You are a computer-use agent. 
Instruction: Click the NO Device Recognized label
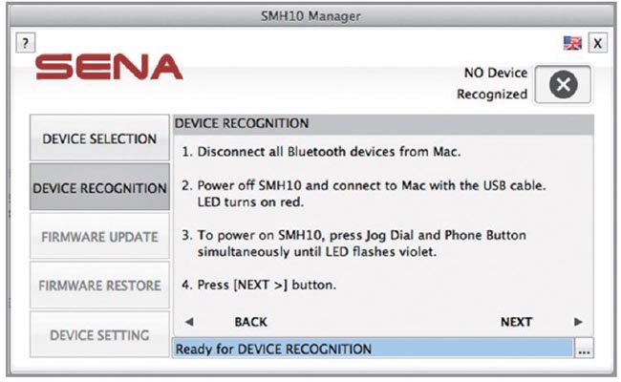[492, 83]
